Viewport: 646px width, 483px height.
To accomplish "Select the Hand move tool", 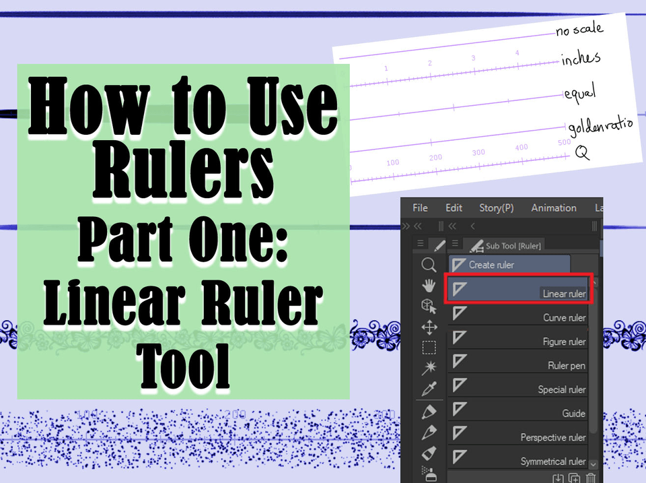I will pos(429,285).
